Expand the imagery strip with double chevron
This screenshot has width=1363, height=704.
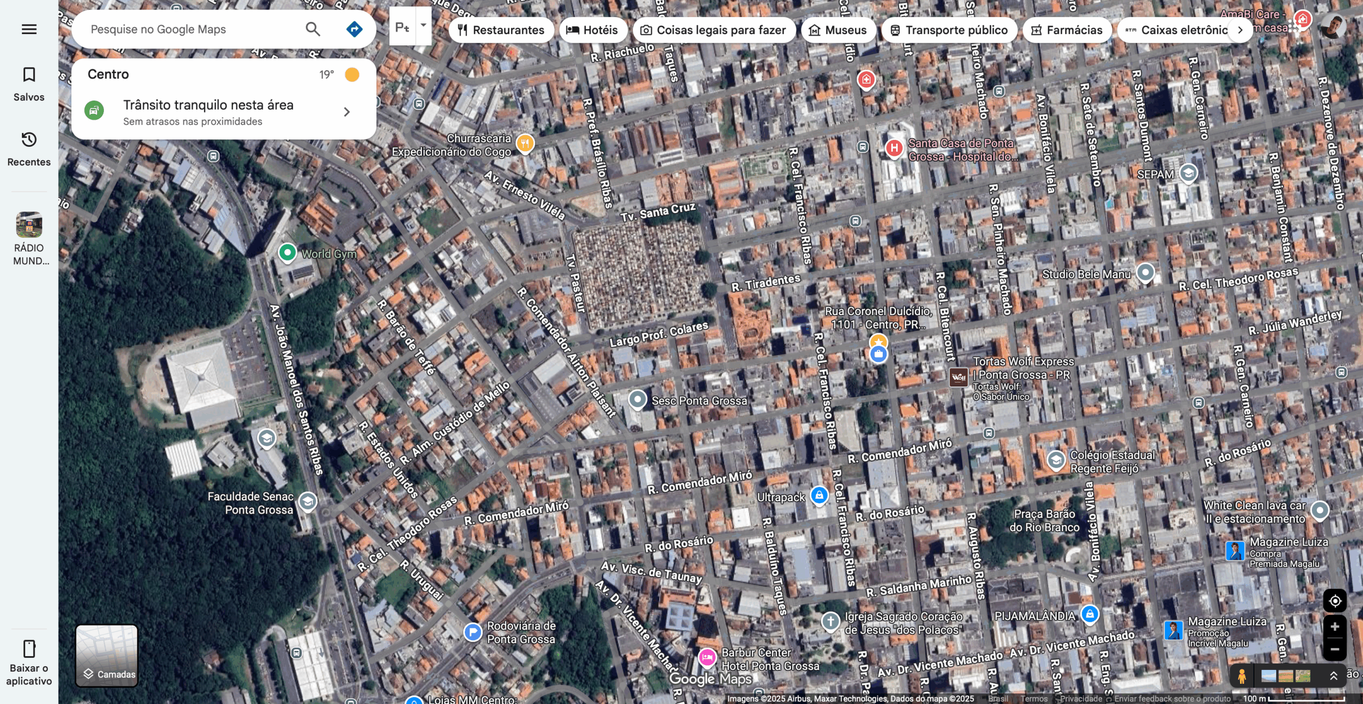click(1333, 676)
